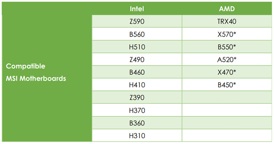Click the X570* AMD entry

pyautogui.click(x=227, y=34)
